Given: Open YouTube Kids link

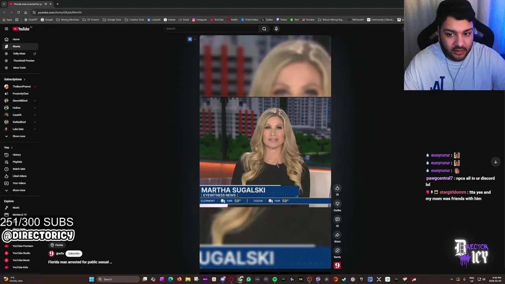Looking at the screenshot, I should pos(20,267).
